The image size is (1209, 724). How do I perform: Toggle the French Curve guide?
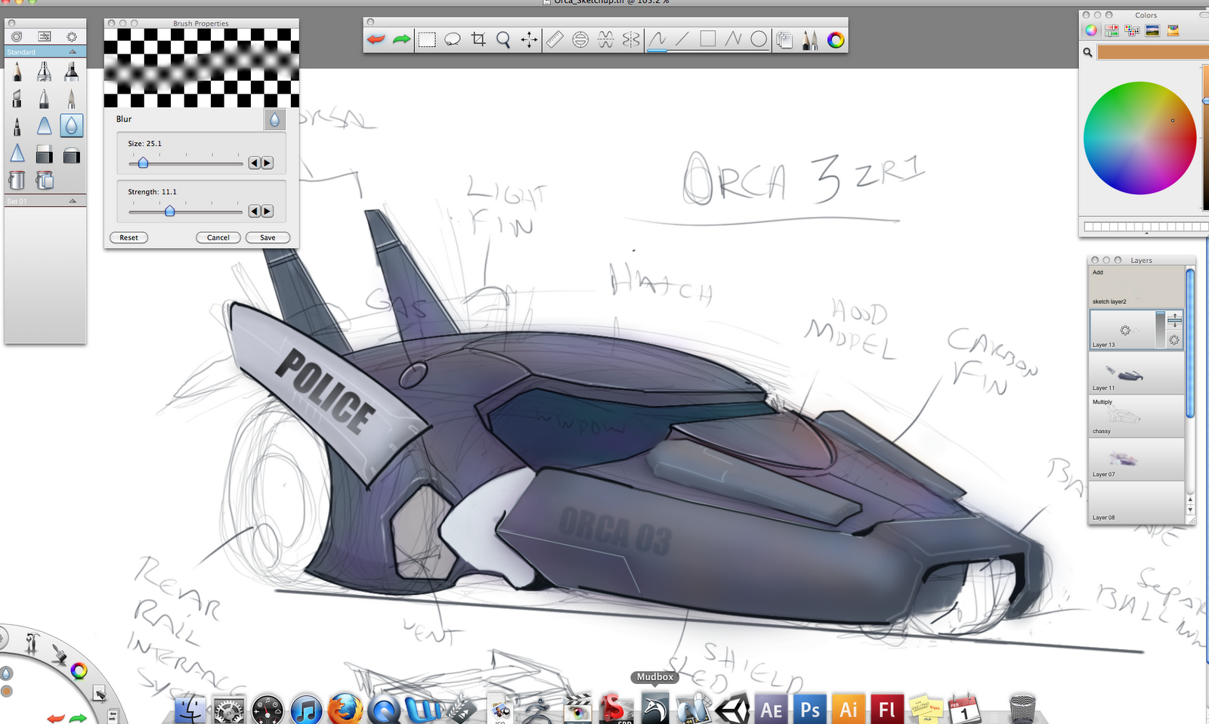click(x=606, y=39)
